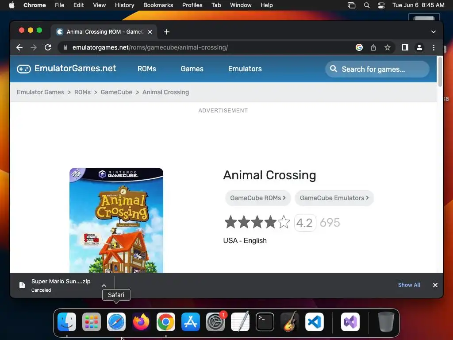The height and width of the screenshot is (340, 453).
Task: Close the downloads bar
Action: [435, 285]
